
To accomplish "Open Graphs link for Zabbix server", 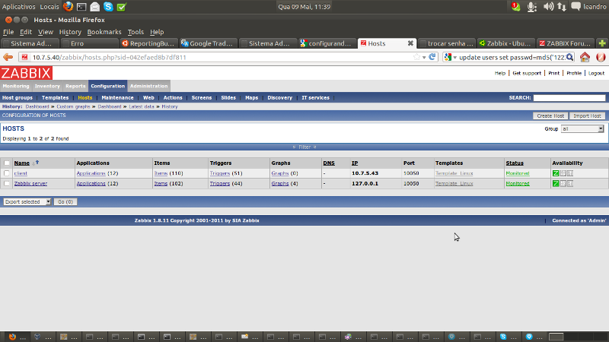I will click(x=280, y=183).
